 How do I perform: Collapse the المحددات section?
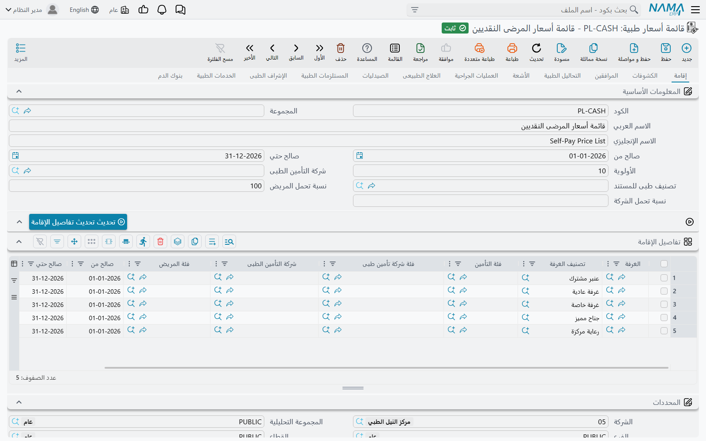19,402
